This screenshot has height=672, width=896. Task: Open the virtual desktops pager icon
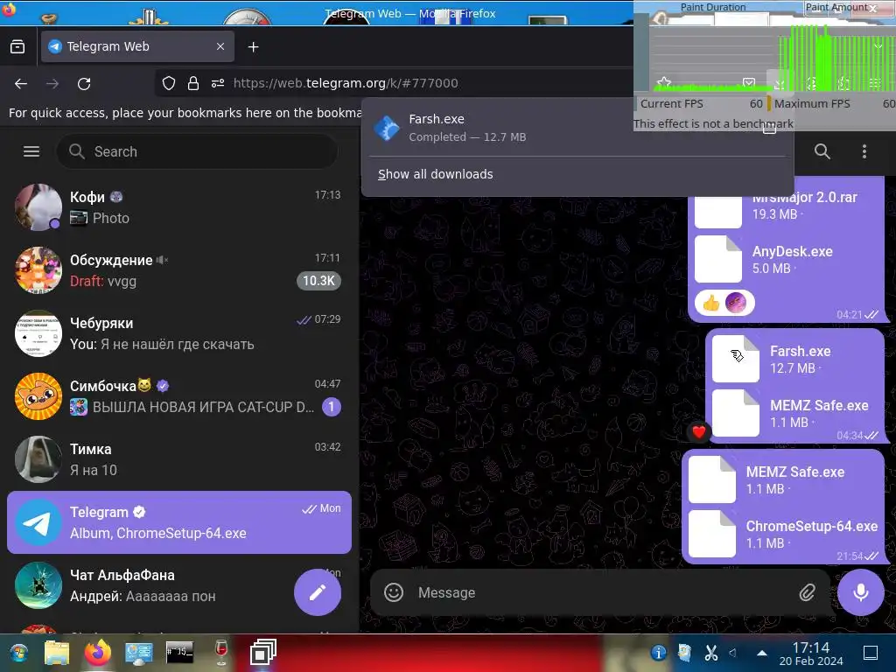click(262, 652)
